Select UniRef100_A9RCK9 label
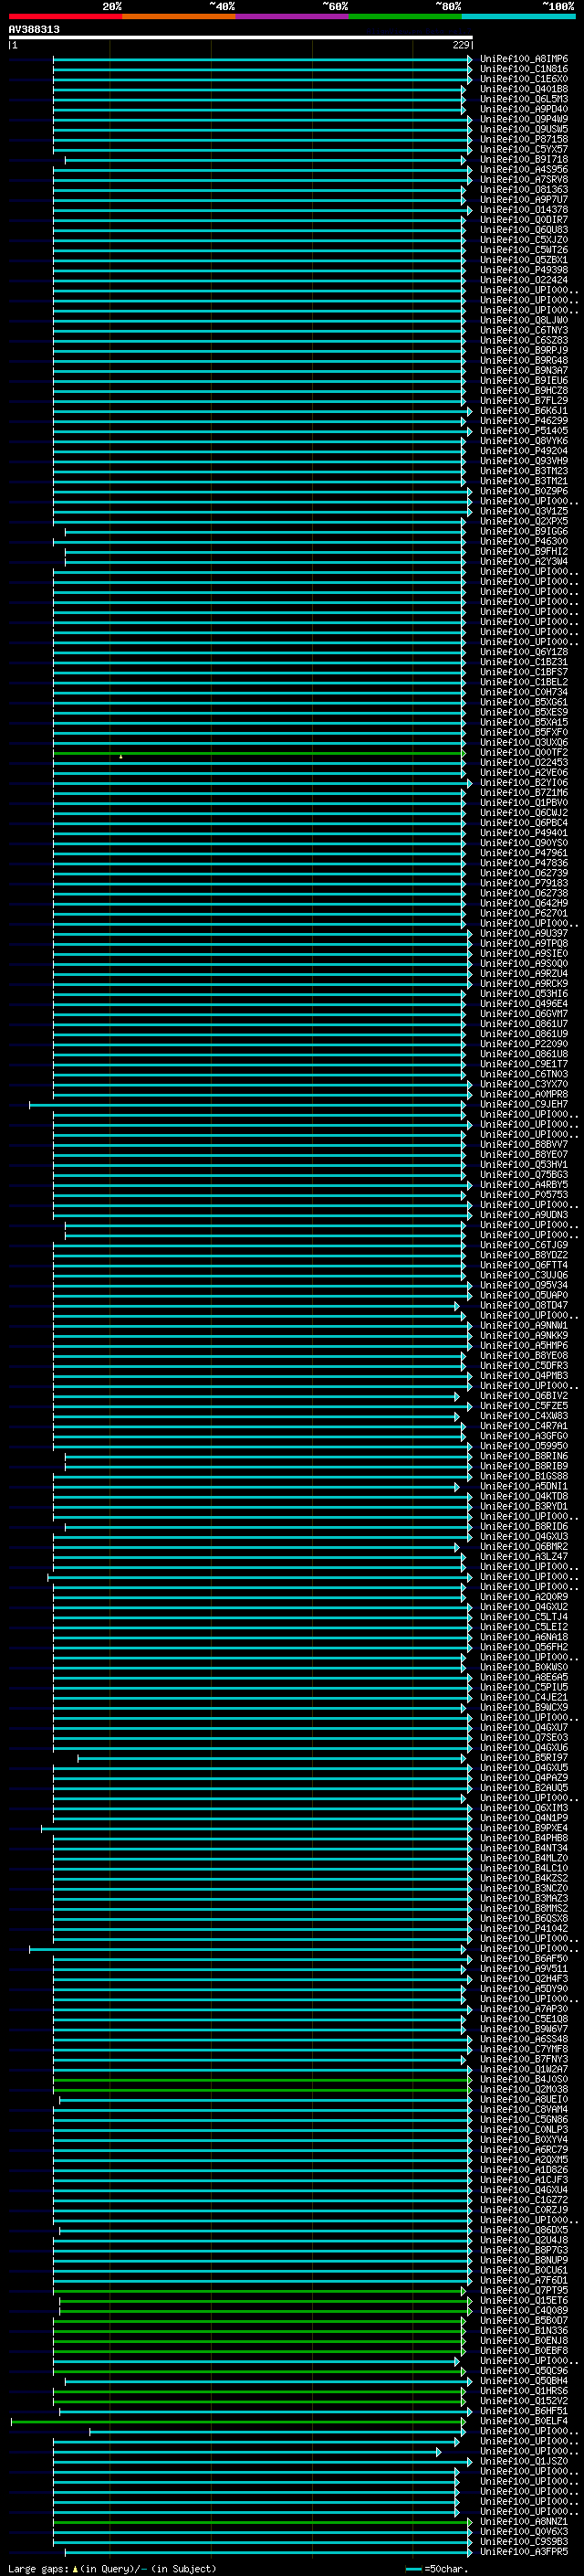The image size is (584, 2576). point(523,984)
